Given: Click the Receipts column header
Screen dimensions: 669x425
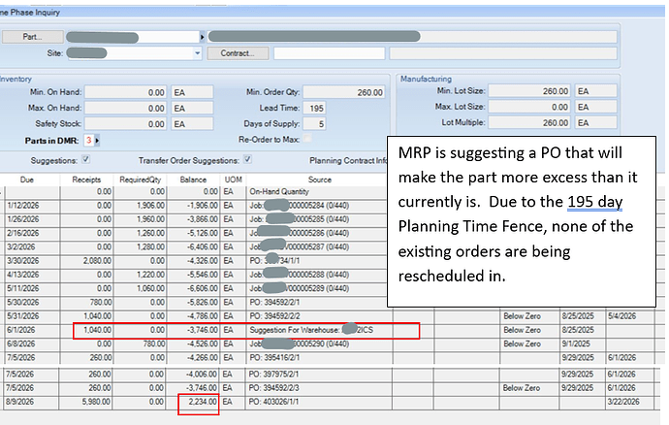Looking at the screenshot, I should coord(87,180).
